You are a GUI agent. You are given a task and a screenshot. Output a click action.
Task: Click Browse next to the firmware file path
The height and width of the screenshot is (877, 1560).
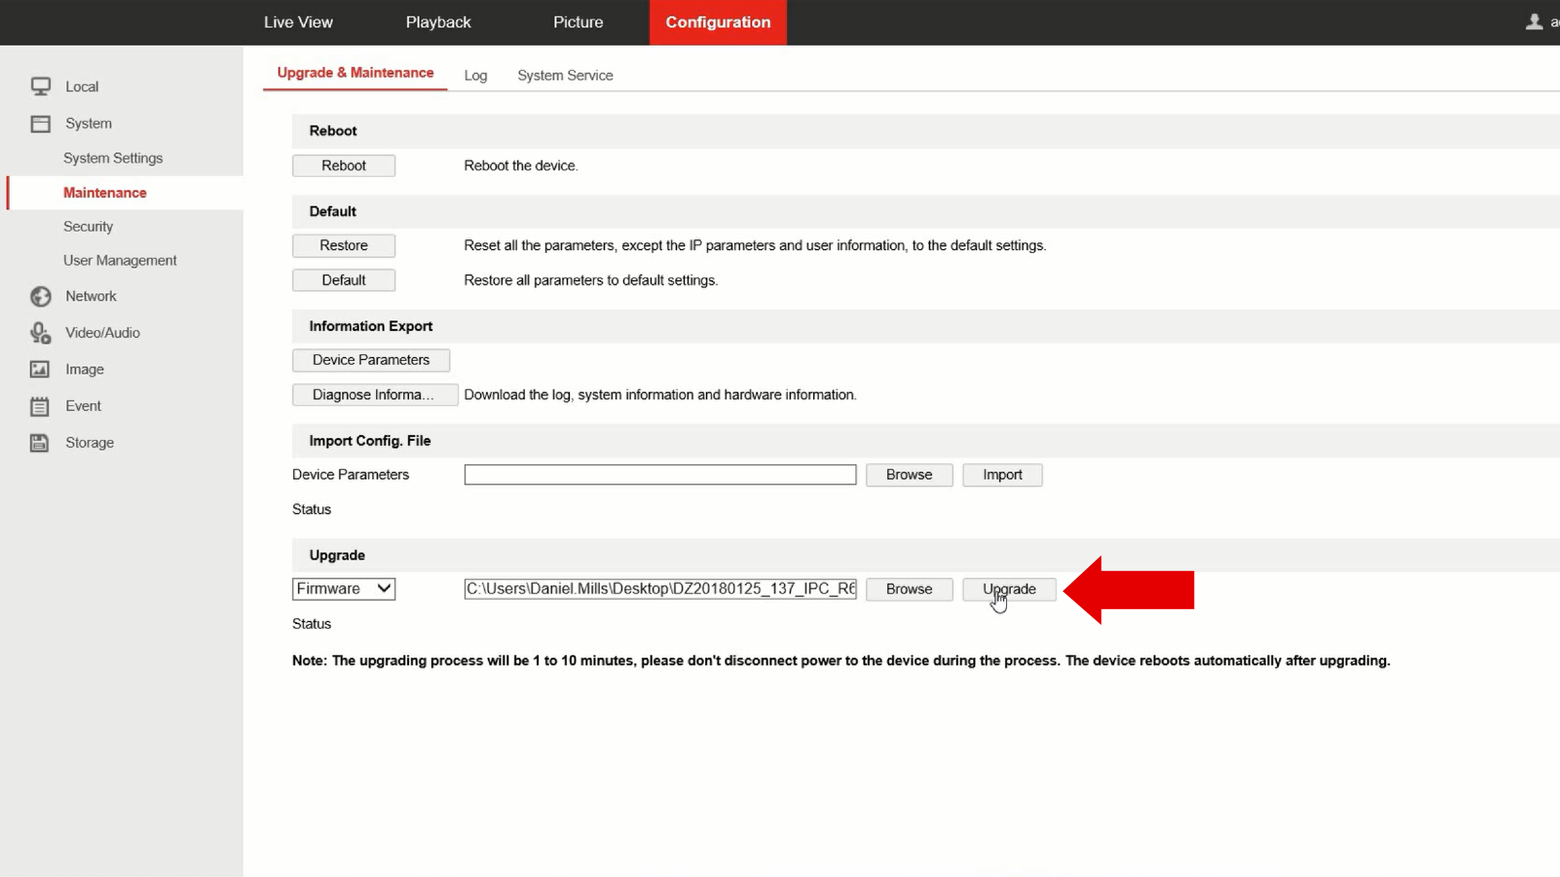click(x=908, y=589)
